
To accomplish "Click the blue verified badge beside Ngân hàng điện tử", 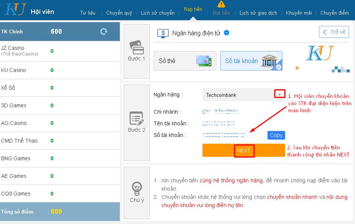I will (x=227, y=33).
